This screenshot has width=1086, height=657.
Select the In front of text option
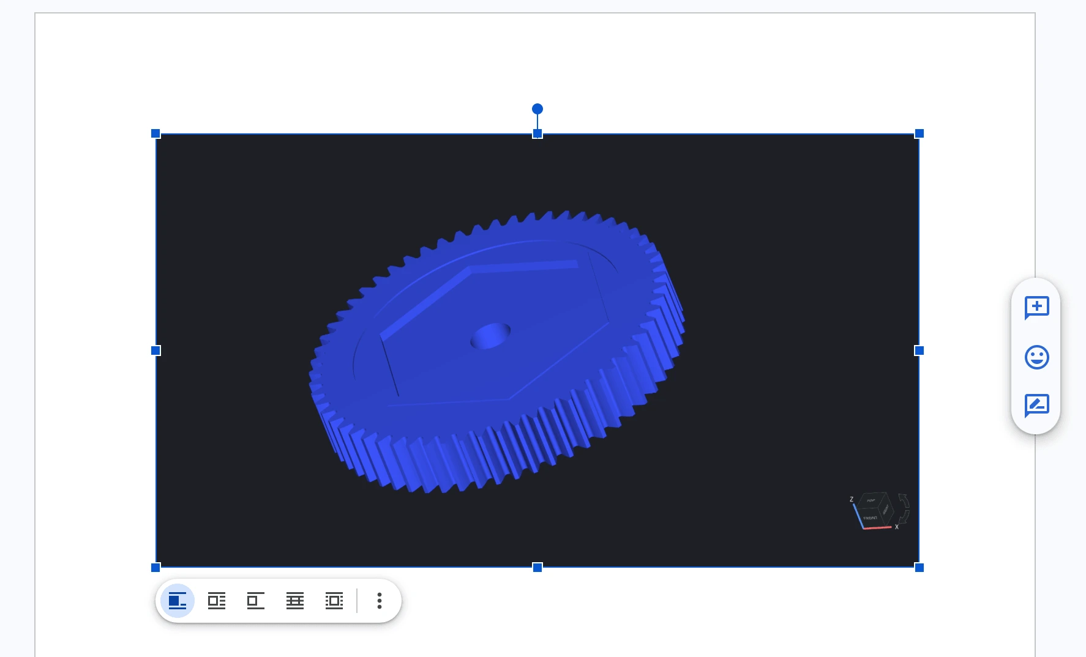coord(334,601)
